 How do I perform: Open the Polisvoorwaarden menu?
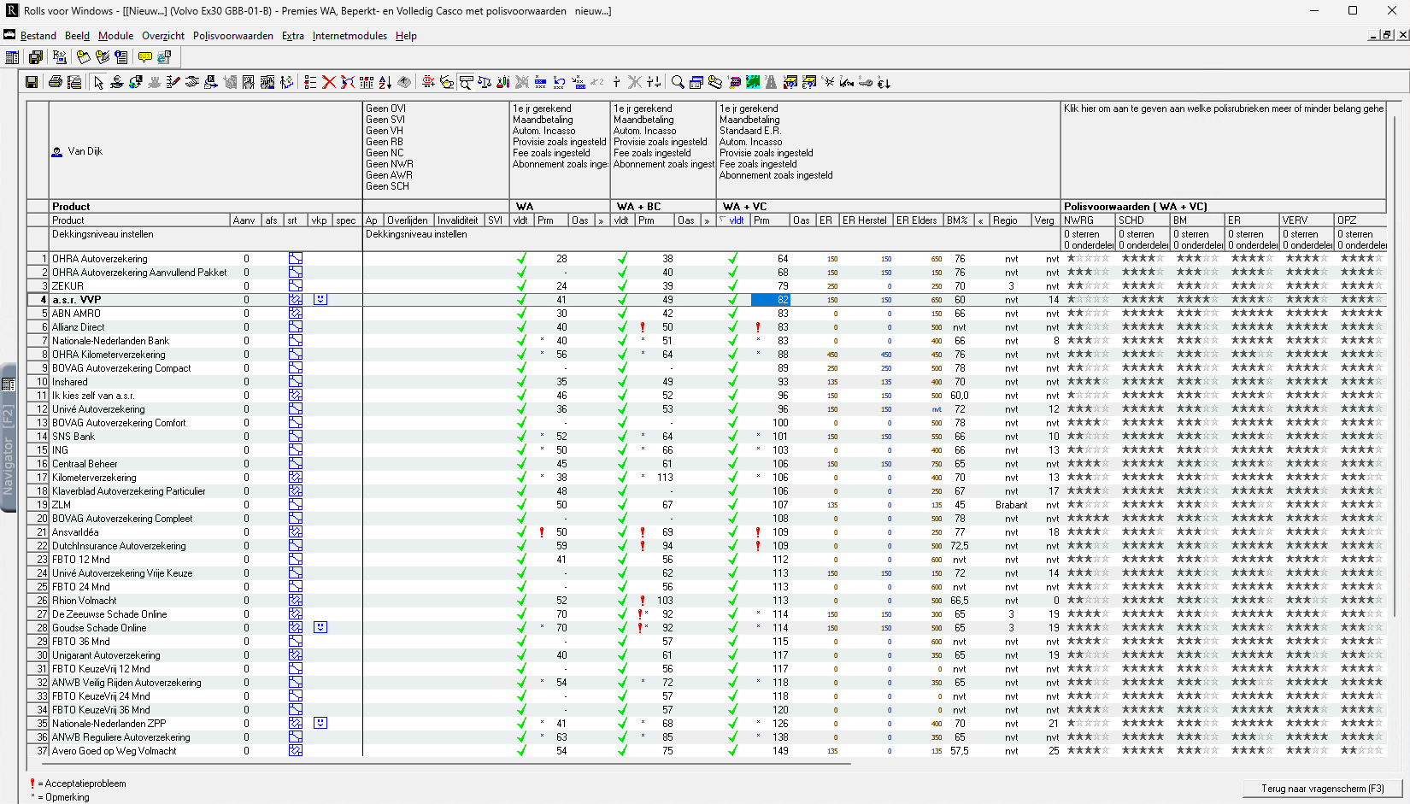tap(233, 36)
